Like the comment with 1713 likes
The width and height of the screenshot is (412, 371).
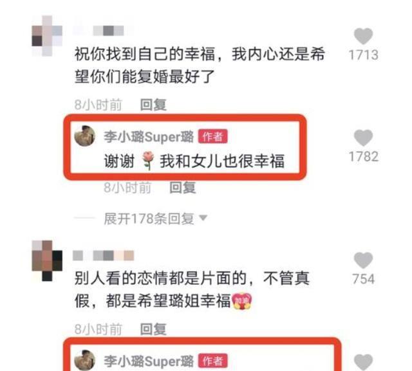tap(363, 36)
